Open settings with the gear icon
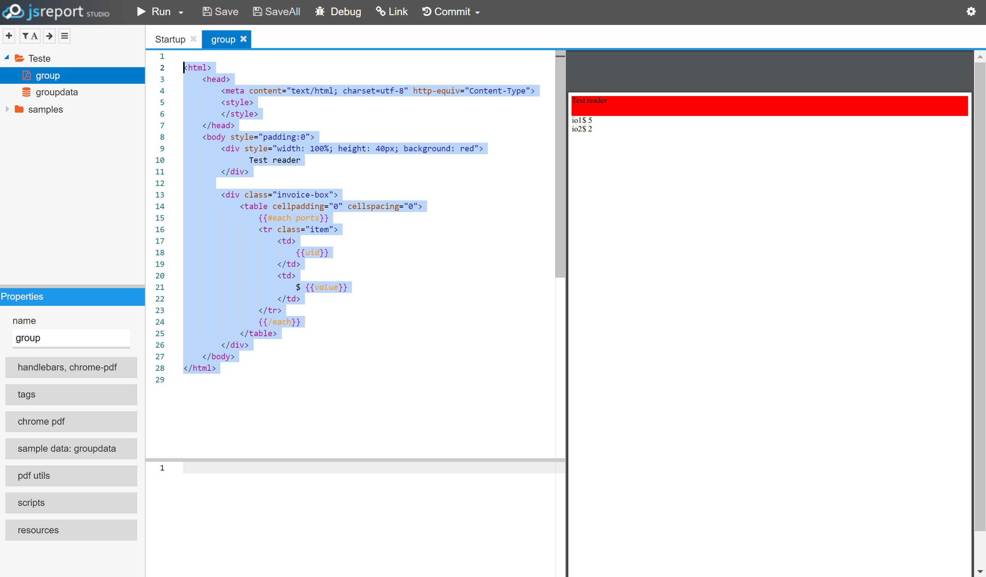986x577 pixels. (972, 11)
